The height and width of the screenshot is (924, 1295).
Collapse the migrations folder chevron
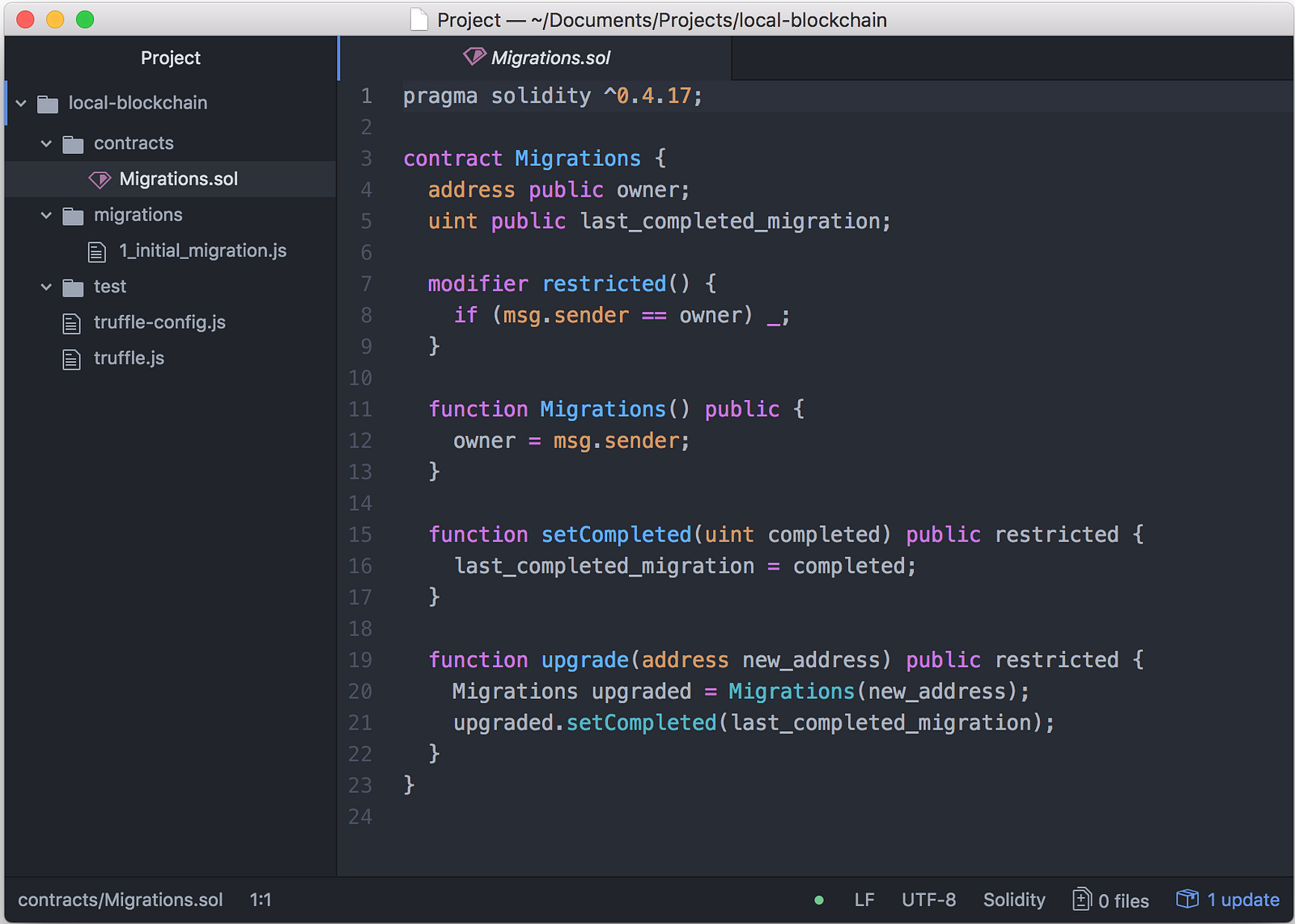[46, 215]
